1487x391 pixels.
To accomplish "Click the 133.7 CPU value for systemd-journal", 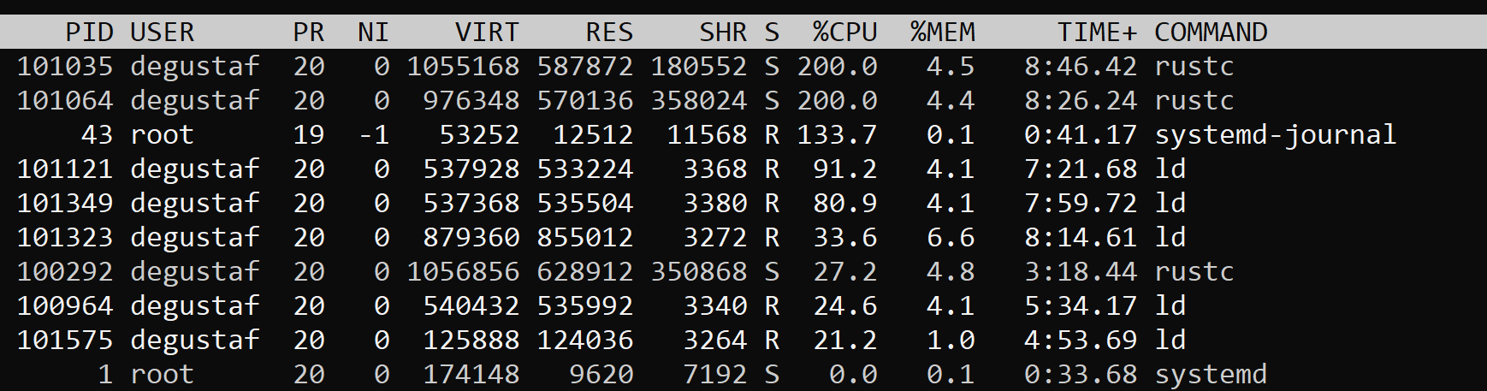I will click(838, 134).
